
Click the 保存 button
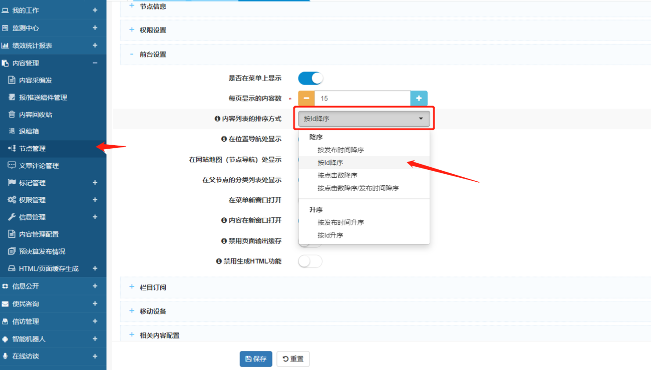256,359
